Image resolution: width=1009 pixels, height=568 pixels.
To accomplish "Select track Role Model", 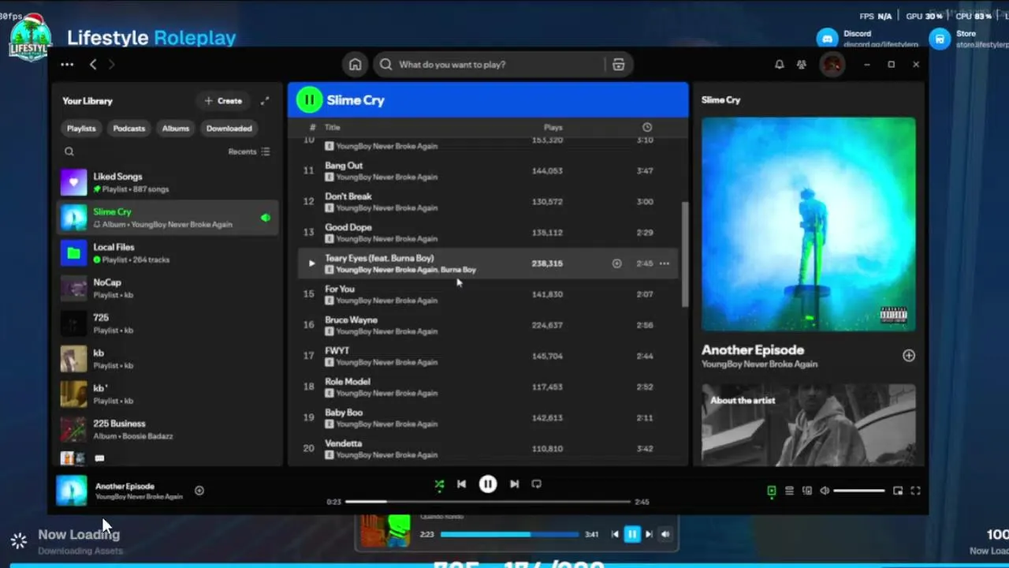I will [488, 387].
